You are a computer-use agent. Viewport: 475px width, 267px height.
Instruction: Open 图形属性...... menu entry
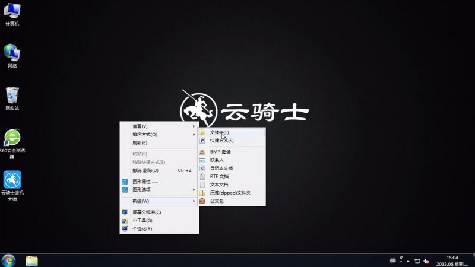click(x=159, y=182)
